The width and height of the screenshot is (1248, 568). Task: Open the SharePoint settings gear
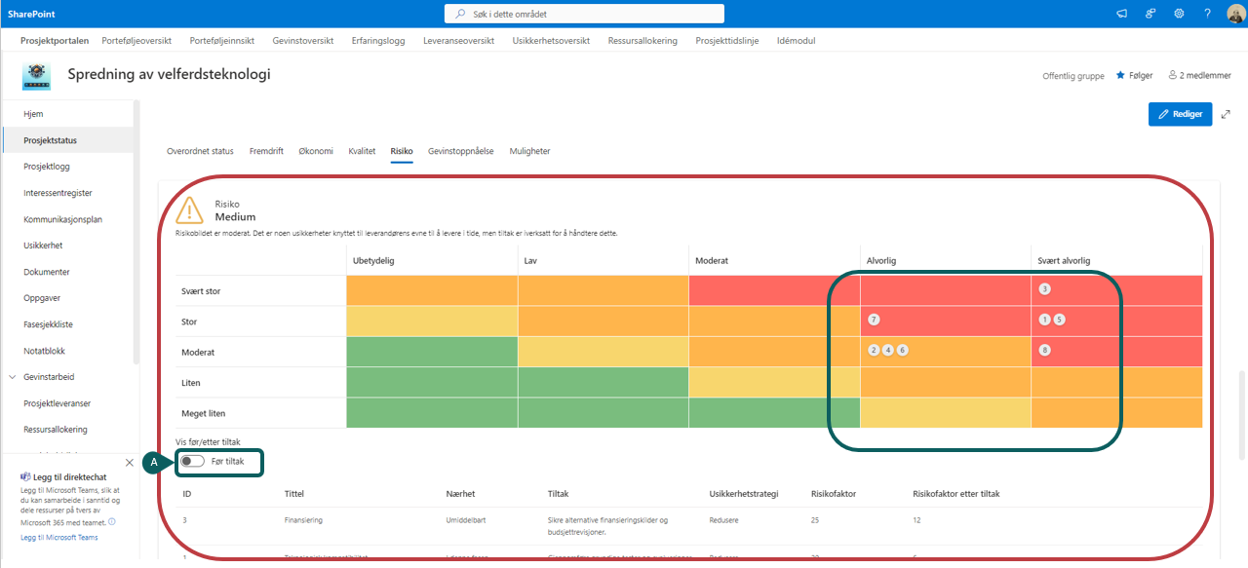pos(1179,14)
